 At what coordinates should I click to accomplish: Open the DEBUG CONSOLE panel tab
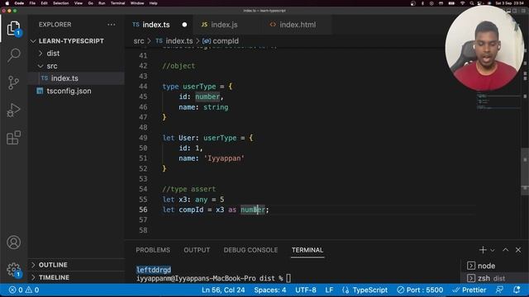250,250
